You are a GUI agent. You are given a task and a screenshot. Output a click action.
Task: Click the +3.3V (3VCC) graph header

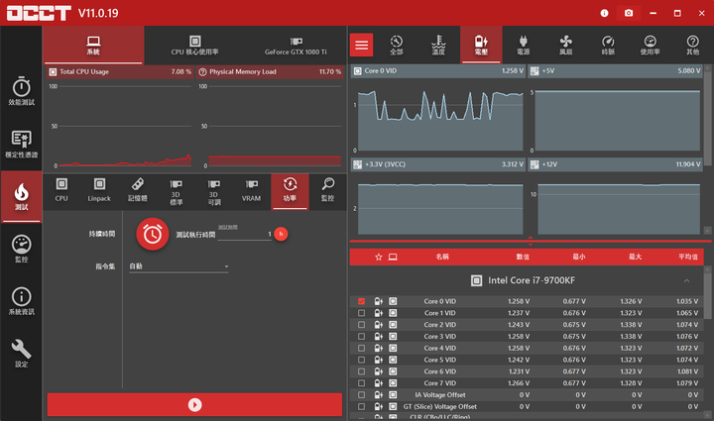(x=438, y=164)
